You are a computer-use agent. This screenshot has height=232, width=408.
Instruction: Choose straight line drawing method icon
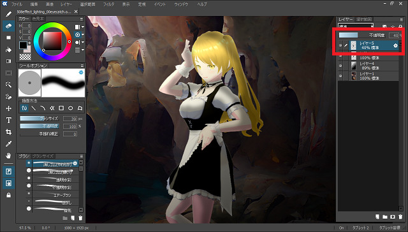pyautogui.click(x=34, y=108)
